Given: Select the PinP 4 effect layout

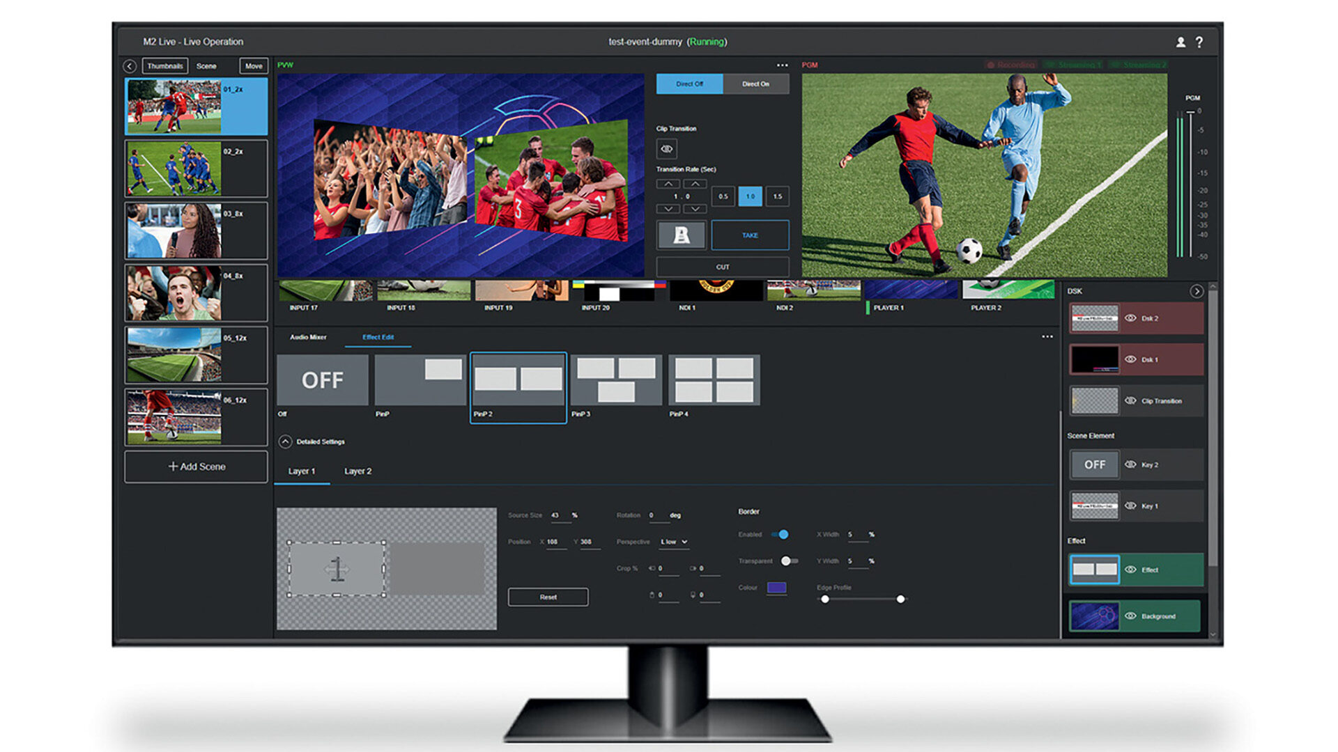Looking at the screenshot, I should pos(714,380).
